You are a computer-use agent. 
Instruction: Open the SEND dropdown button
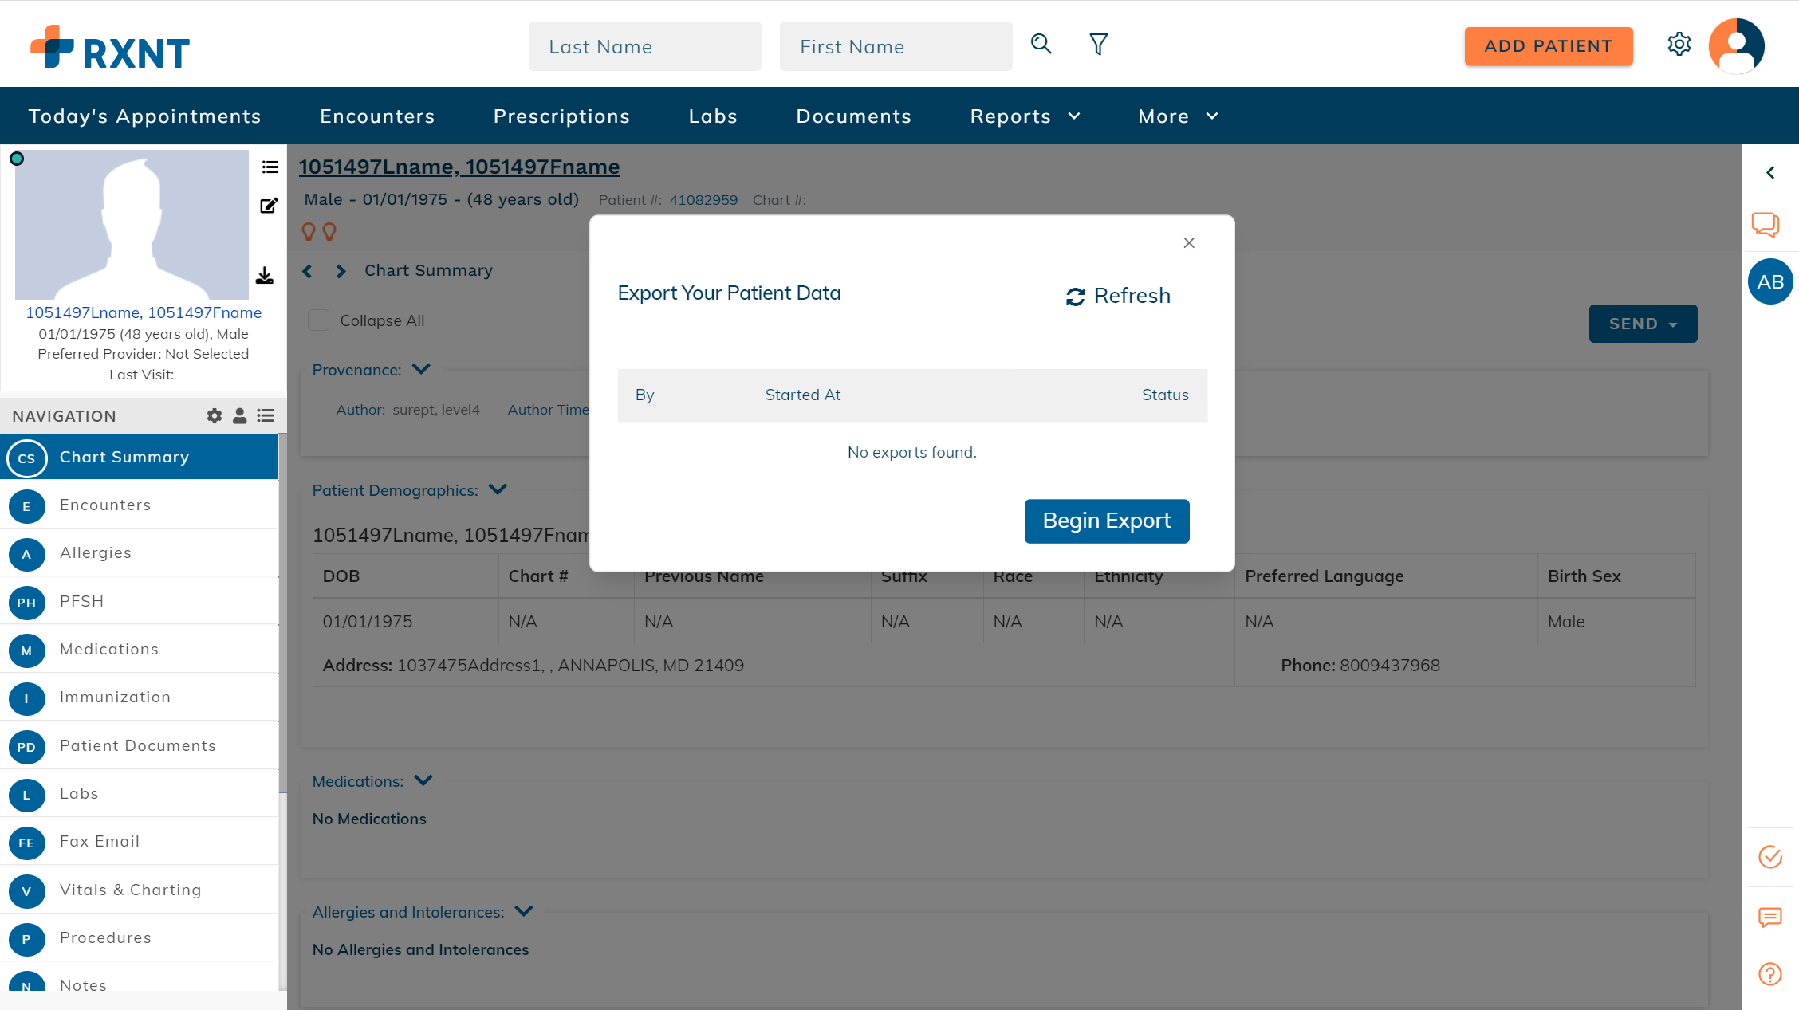(1643, 324)
